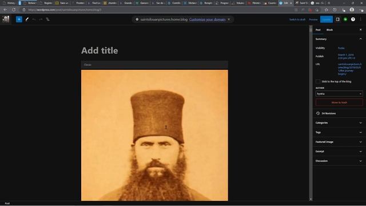
Task: Click saintsilouanpictures.home.blog domain text
Action: pos(164,19)
